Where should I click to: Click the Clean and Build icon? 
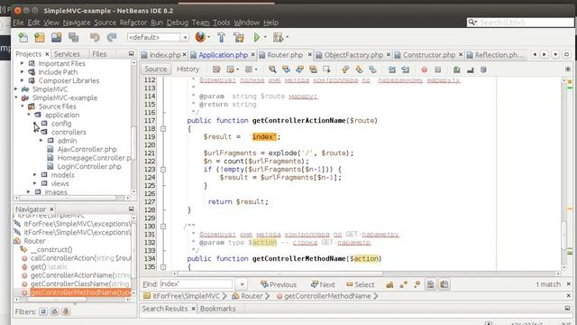(x=238, y=37)
